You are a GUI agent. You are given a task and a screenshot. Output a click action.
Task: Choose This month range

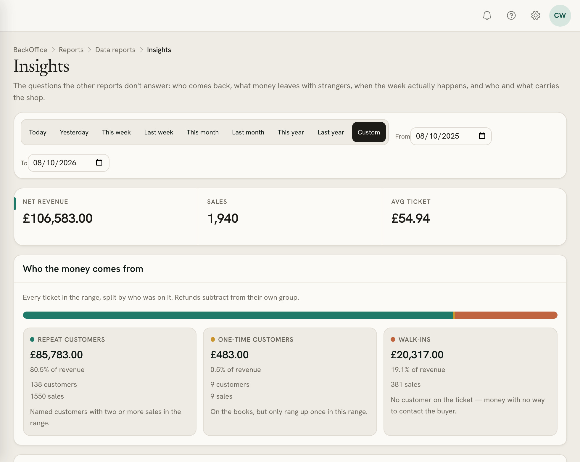202,132
